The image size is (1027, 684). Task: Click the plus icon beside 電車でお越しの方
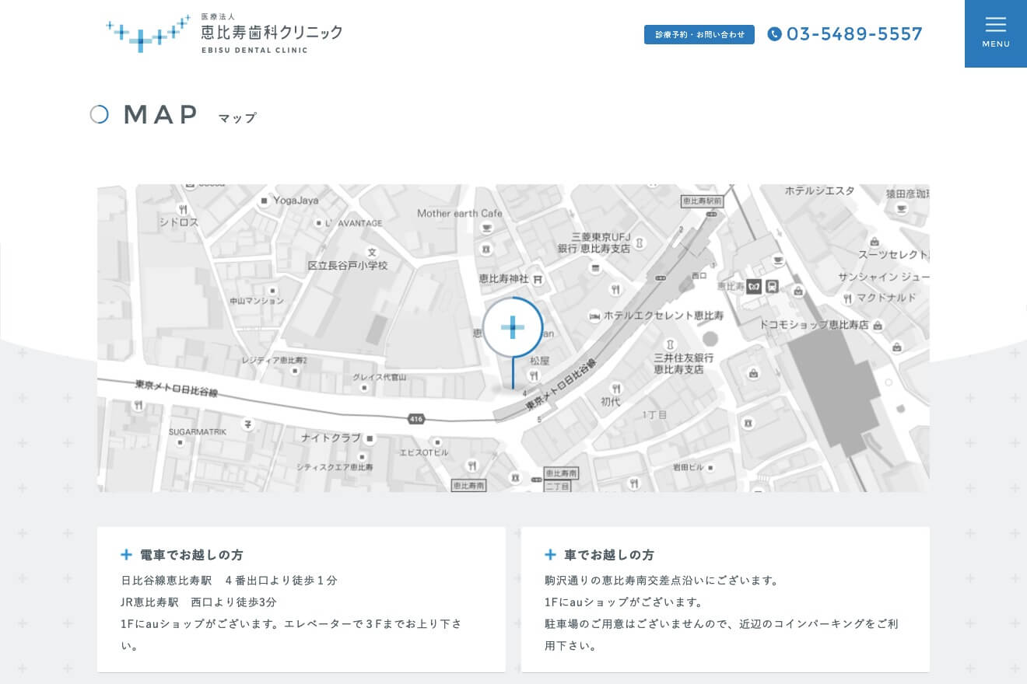coord(126,554)
